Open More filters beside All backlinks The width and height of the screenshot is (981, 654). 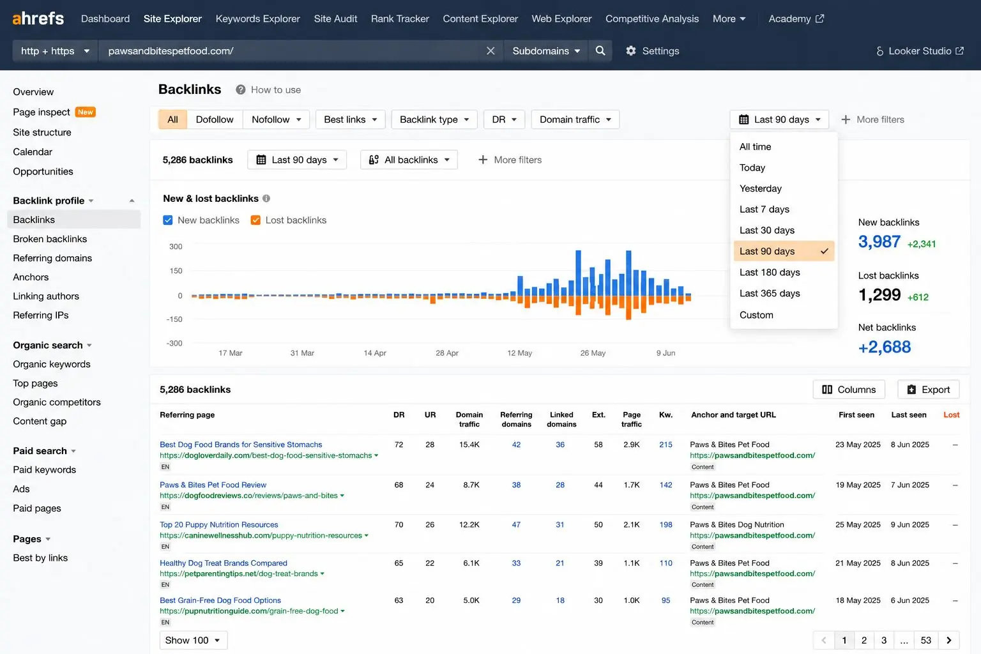click(510, 160)
